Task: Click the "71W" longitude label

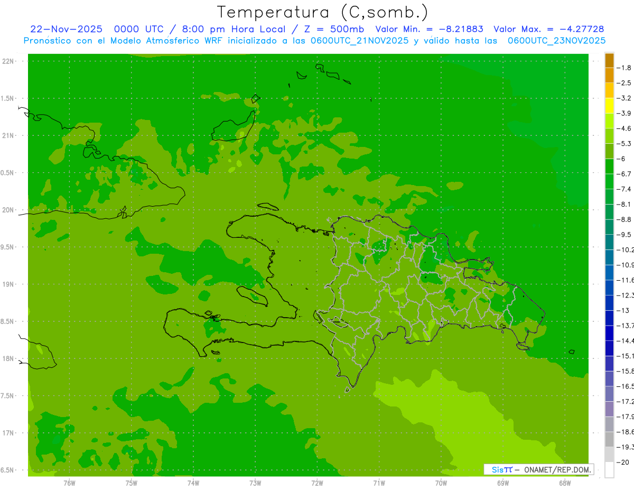Action: [379, 483]
